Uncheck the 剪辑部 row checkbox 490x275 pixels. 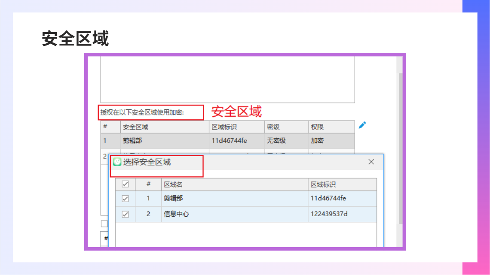[x=126, y=199]
